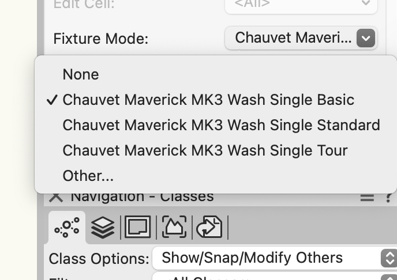Image resolution: width=397 pixels, height=280 pixels.
Task: Open the Design Layers tab icon
Action: point(103,228)
